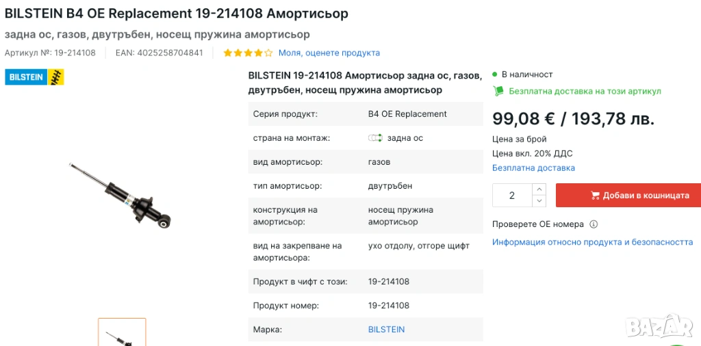Open the blue Безплатна доставка link
Viewport: 701px width, 346px height.
(x=533, y=168)
